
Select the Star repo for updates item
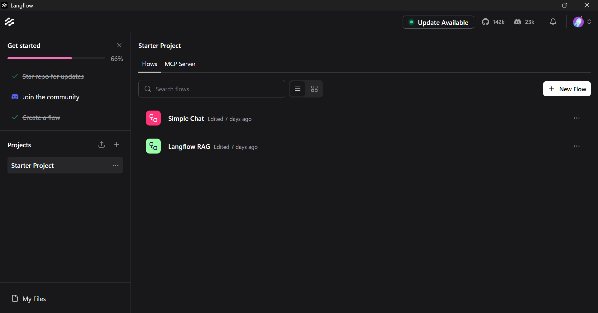coord(53,76)
